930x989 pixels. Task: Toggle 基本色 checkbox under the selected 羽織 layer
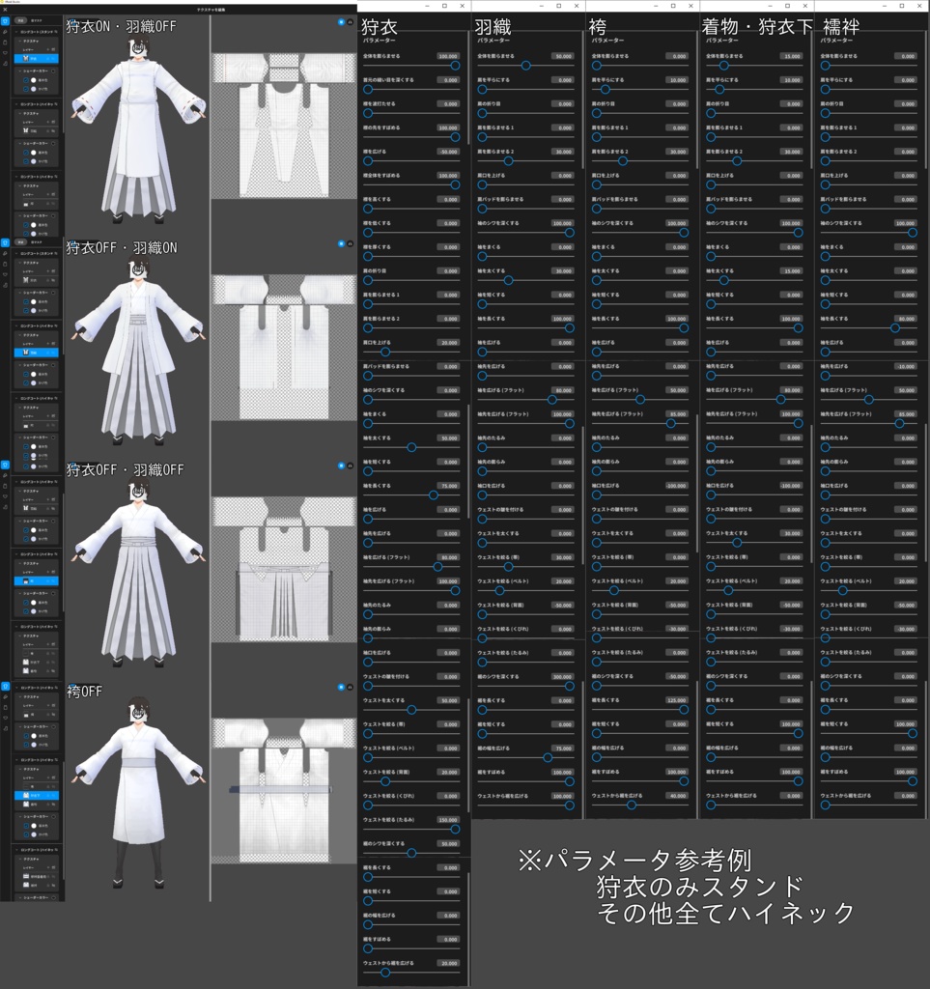click(26, 374)
